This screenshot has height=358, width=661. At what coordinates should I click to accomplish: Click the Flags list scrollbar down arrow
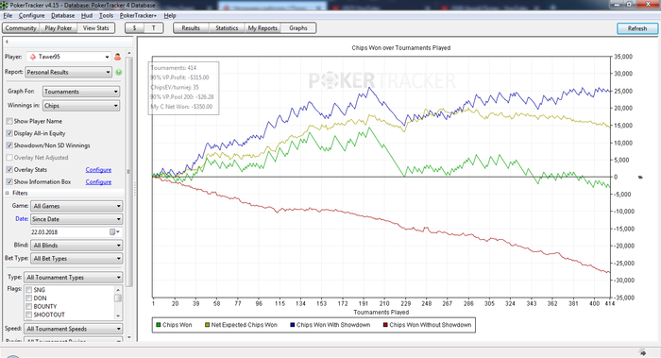click(x=118, y=315)
